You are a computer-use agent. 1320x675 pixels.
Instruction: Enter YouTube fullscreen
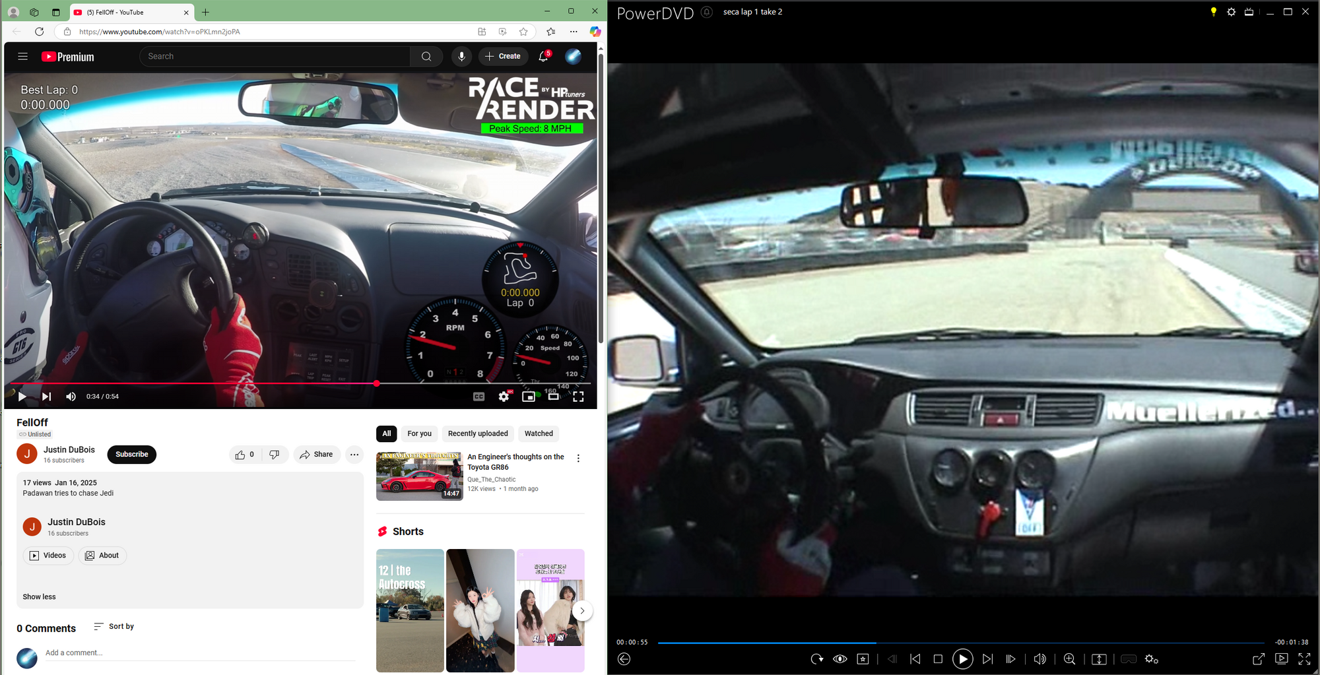tap(578, 397)
